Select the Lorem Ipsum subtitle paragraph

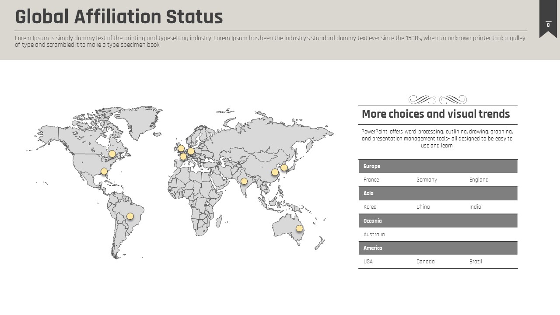[270, 42]
